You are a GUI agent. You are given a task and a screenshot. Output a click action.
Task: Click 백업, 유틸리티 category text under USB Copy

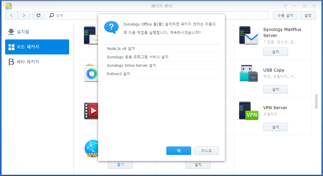pos(280,76)
